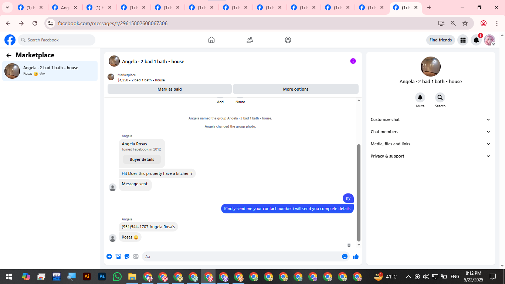Viewport: 505px width, 284px height.
Task: Click the install app icon in address bar
Action: pos(441,23)
